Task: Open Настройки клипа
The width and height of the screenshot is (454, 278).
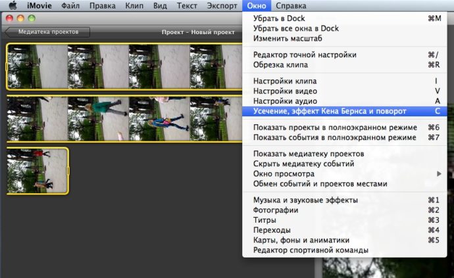Action: 345,81
